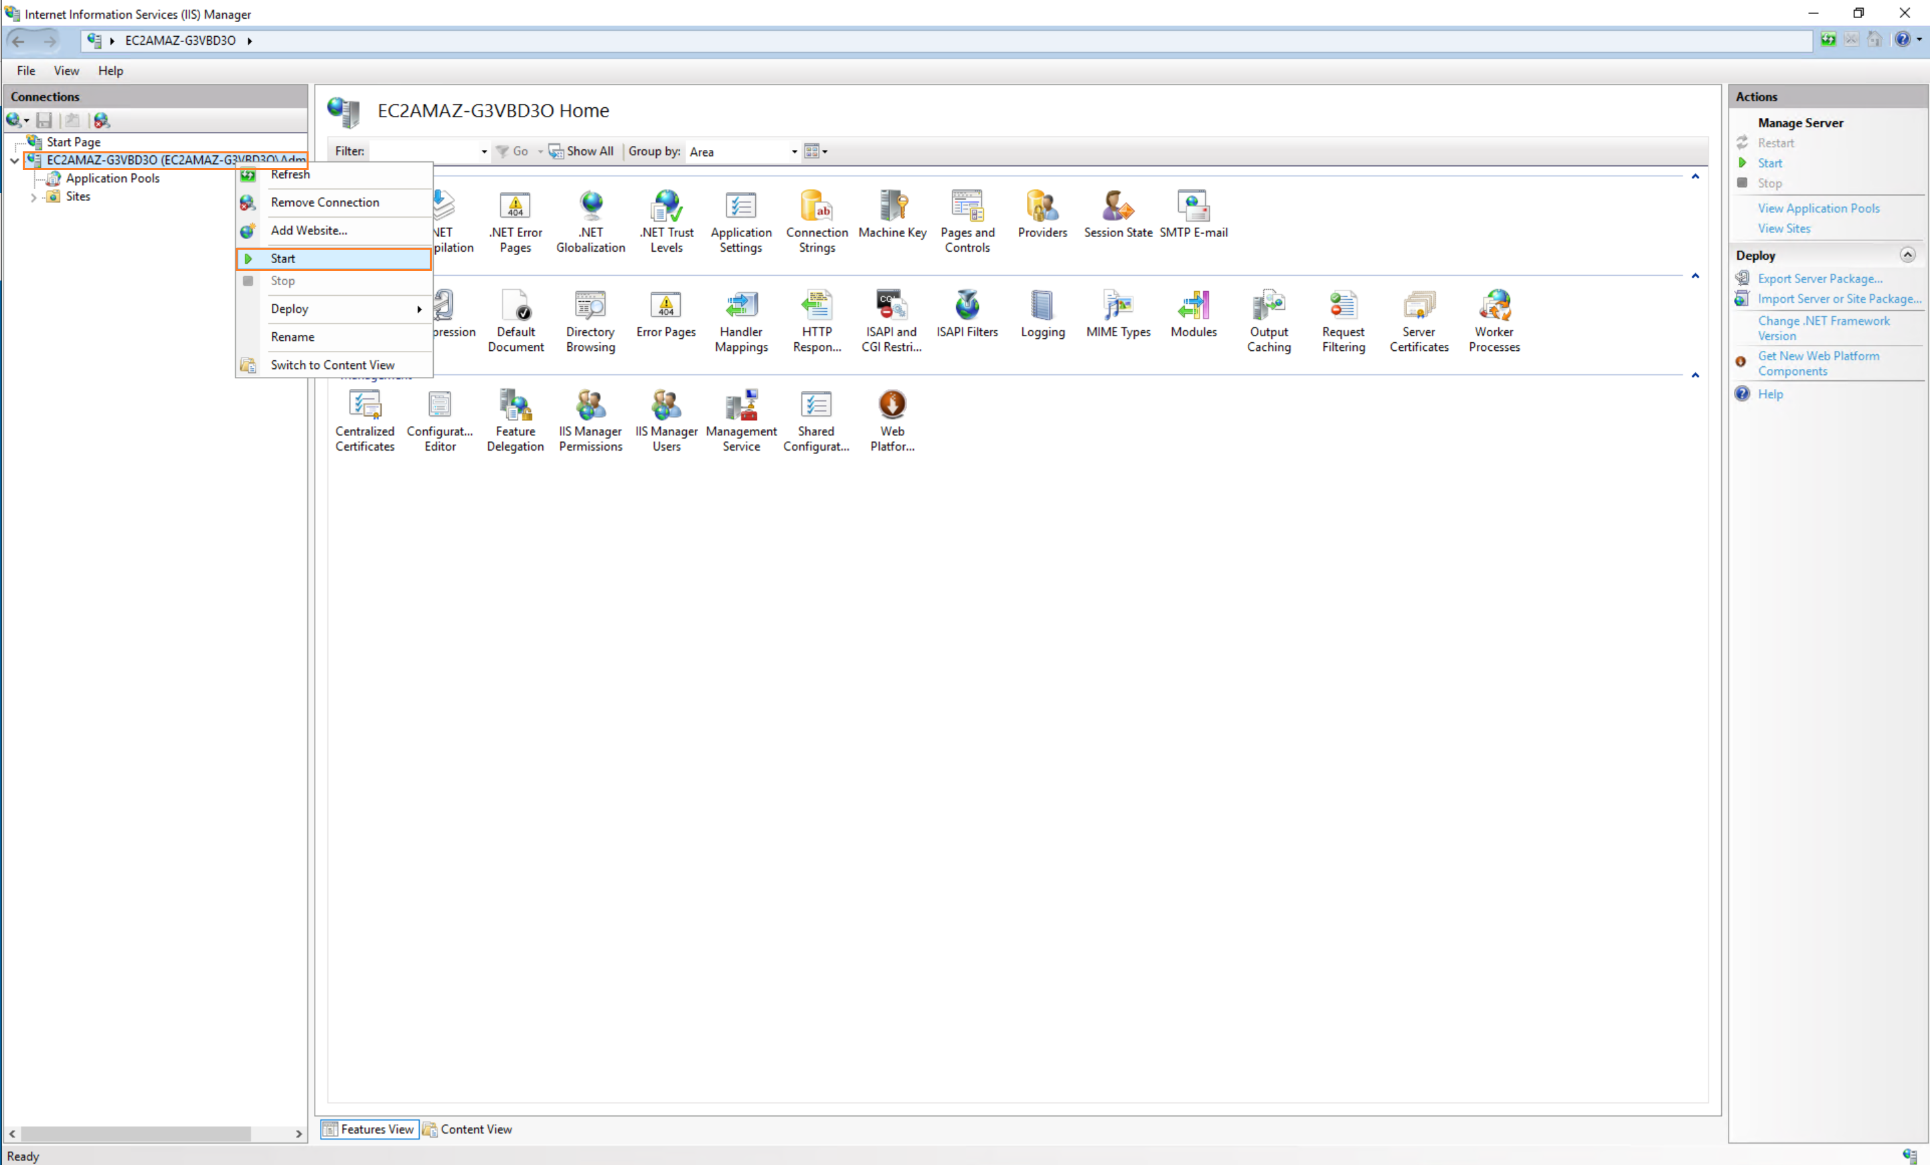The height and width of the screenshot is (1165, 1930).
Task: Select Remove Connection in context menu
Action: coord(333,202)
